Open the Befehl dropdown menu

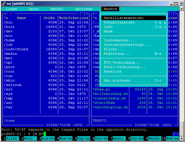pos(57,9)
